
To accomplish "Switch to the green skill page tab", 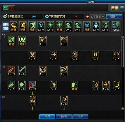I will point(5,8).
